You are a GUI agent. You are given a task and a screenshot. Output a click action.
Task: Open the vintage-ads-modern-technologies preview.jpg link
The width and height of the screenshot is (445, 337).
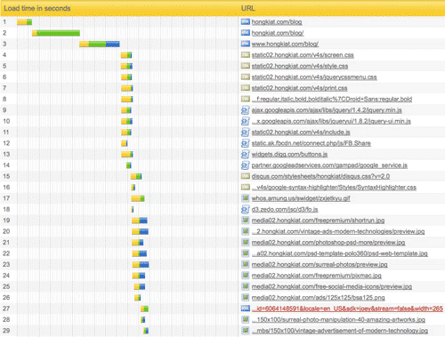click(x=338, y=231)
